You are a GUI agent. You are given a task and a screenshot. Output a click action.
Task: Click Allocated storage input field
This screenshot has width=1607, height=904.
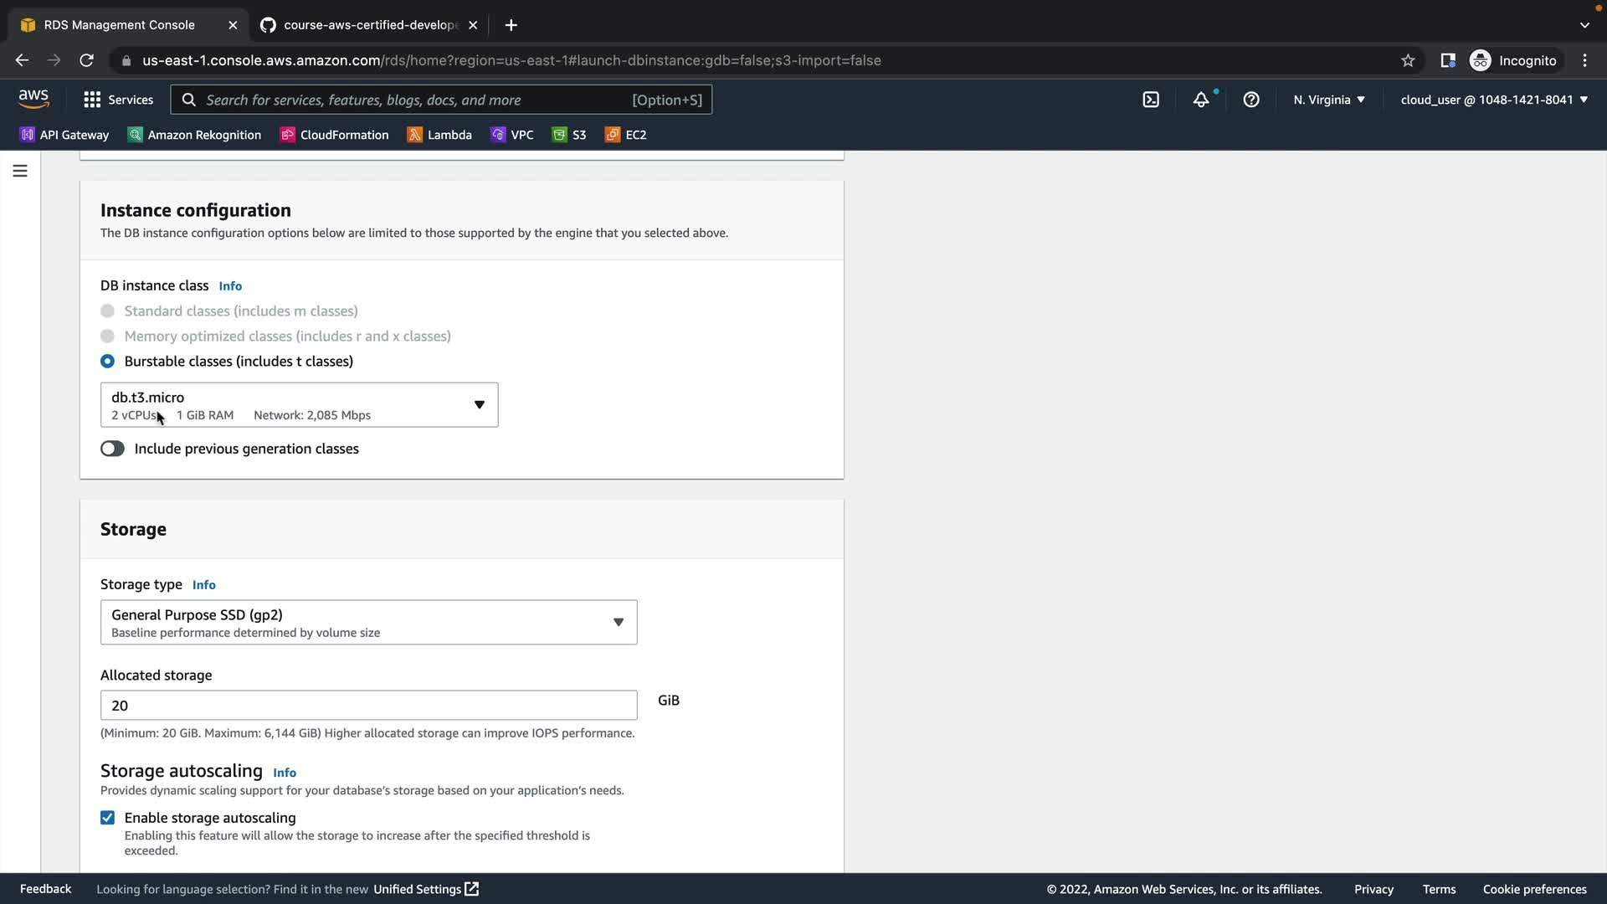click(368, 706)
